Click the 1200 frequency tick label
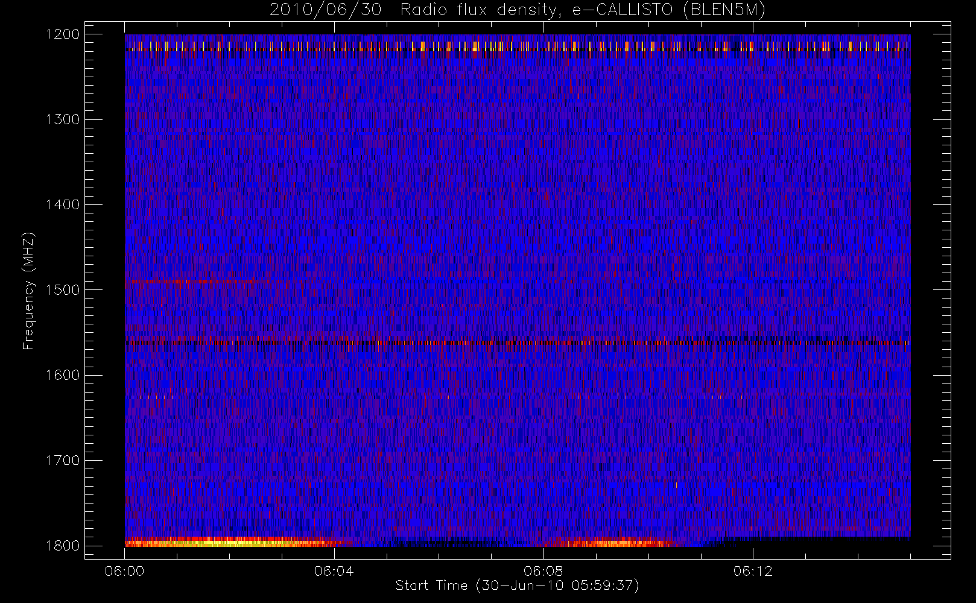 pos(63,34)
